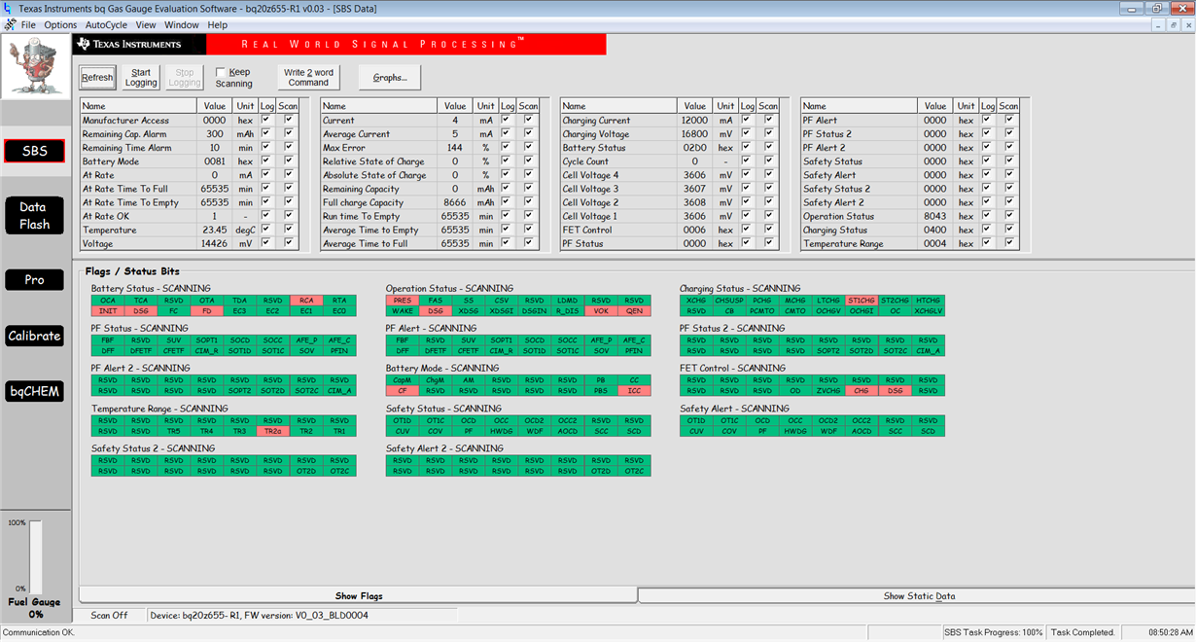
Task: Toggle Scan checkbox for Battery Mode
Action: point(289,160)
